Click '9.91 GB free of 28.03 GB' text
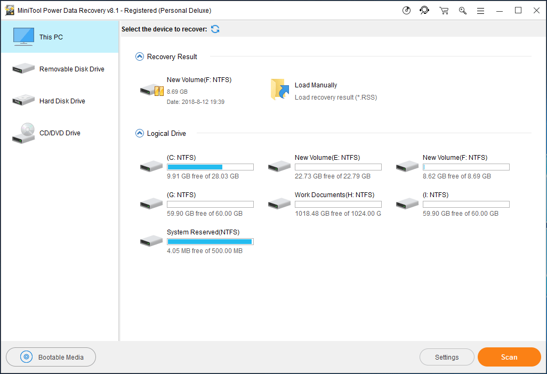Viewport: 547px width, 374px height. [x=203, y=176]
